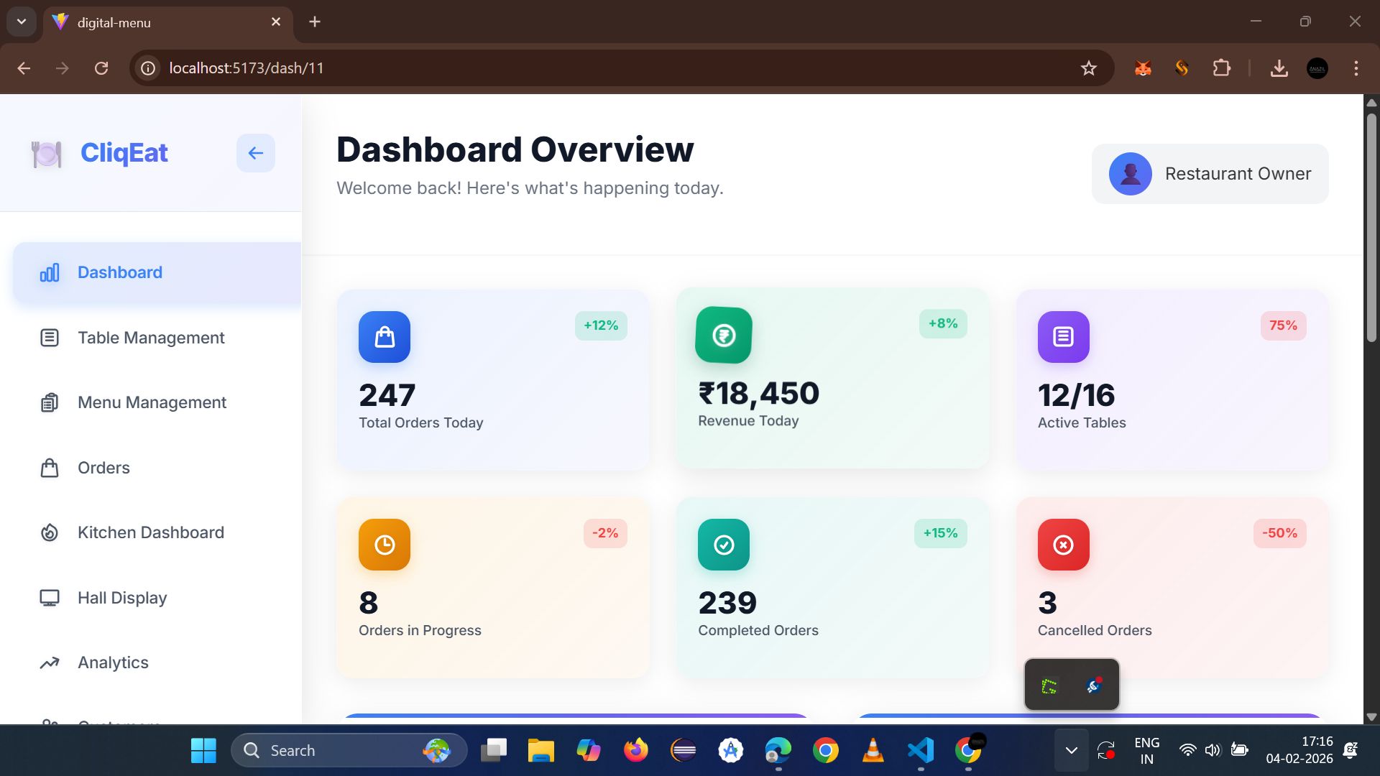The height and width of the screenshot is (776, 1380).
Task: Click the +15% badge on Completed Orders
Action: (940, 533)
